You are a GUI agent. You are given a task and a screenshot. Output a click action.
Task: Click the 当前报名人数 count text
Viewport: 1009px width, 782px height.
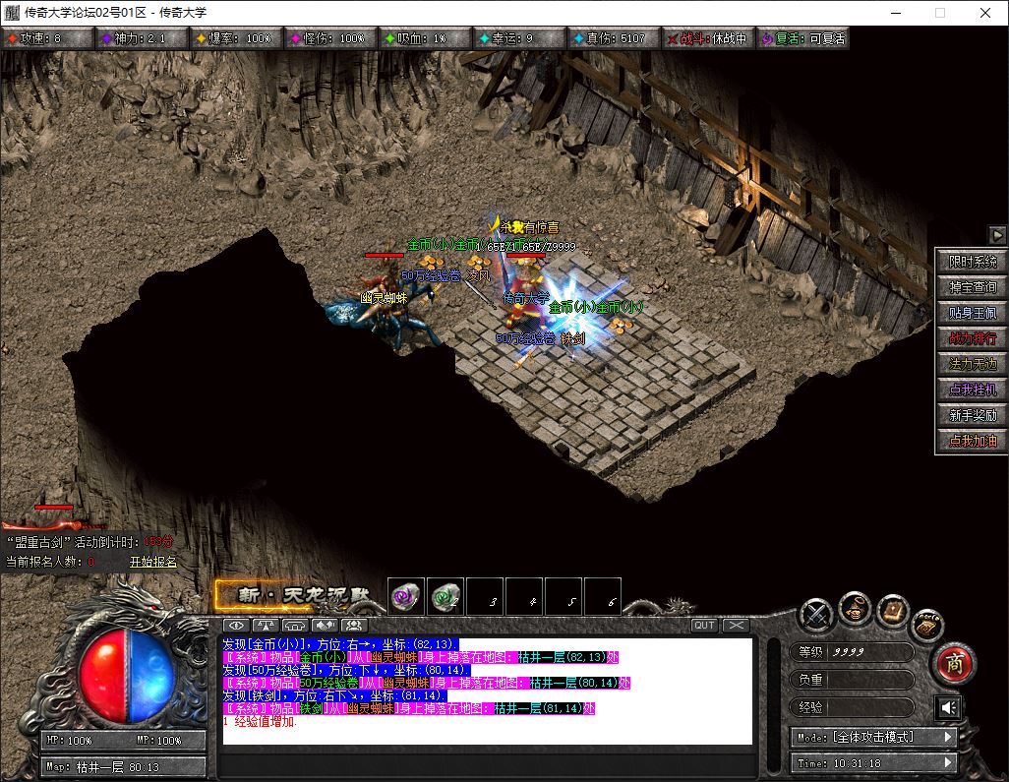[50, 562]
